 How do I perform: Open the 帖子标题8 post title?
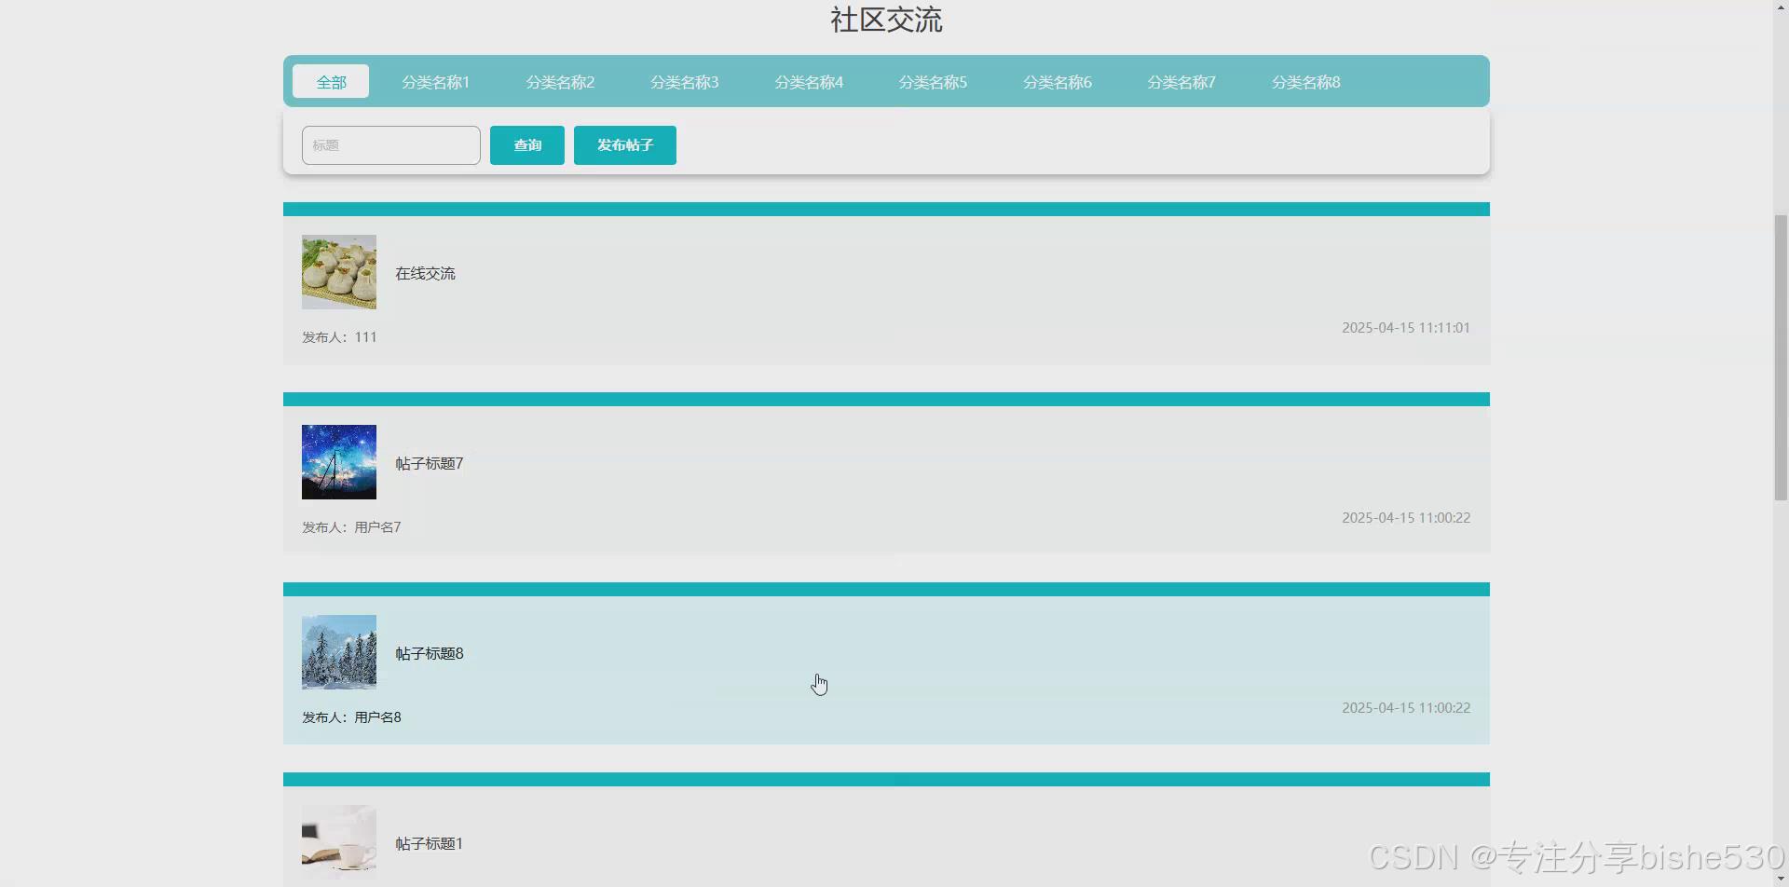pyautogui.click(x=430, y=654)
